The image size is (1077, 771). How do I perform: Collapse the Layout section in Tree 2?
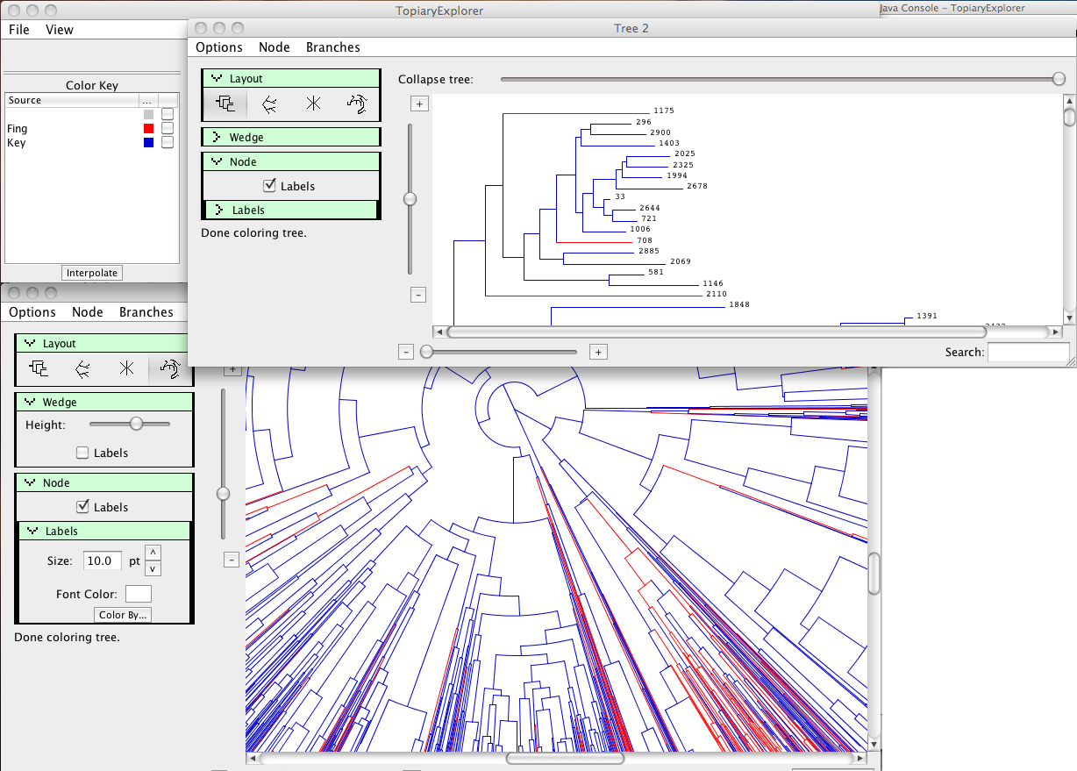[218, 78]
